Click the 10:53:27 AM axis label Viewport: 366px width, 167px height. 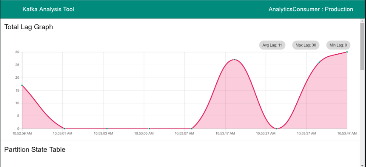tap(266, 133)
